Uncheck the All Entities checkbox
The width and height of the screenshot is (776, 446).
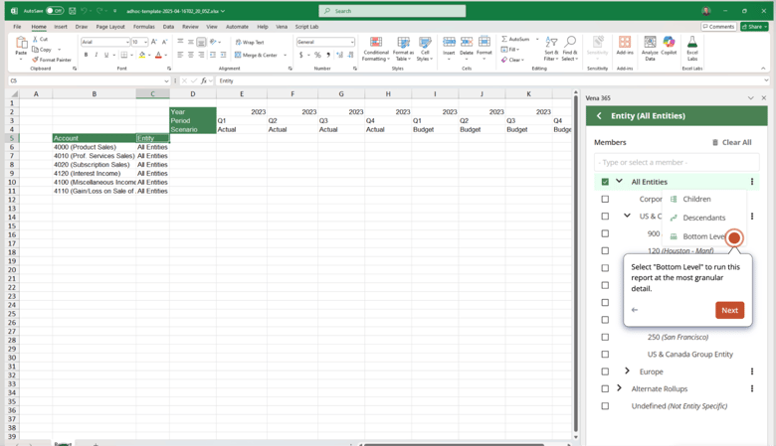click(605, 182)
